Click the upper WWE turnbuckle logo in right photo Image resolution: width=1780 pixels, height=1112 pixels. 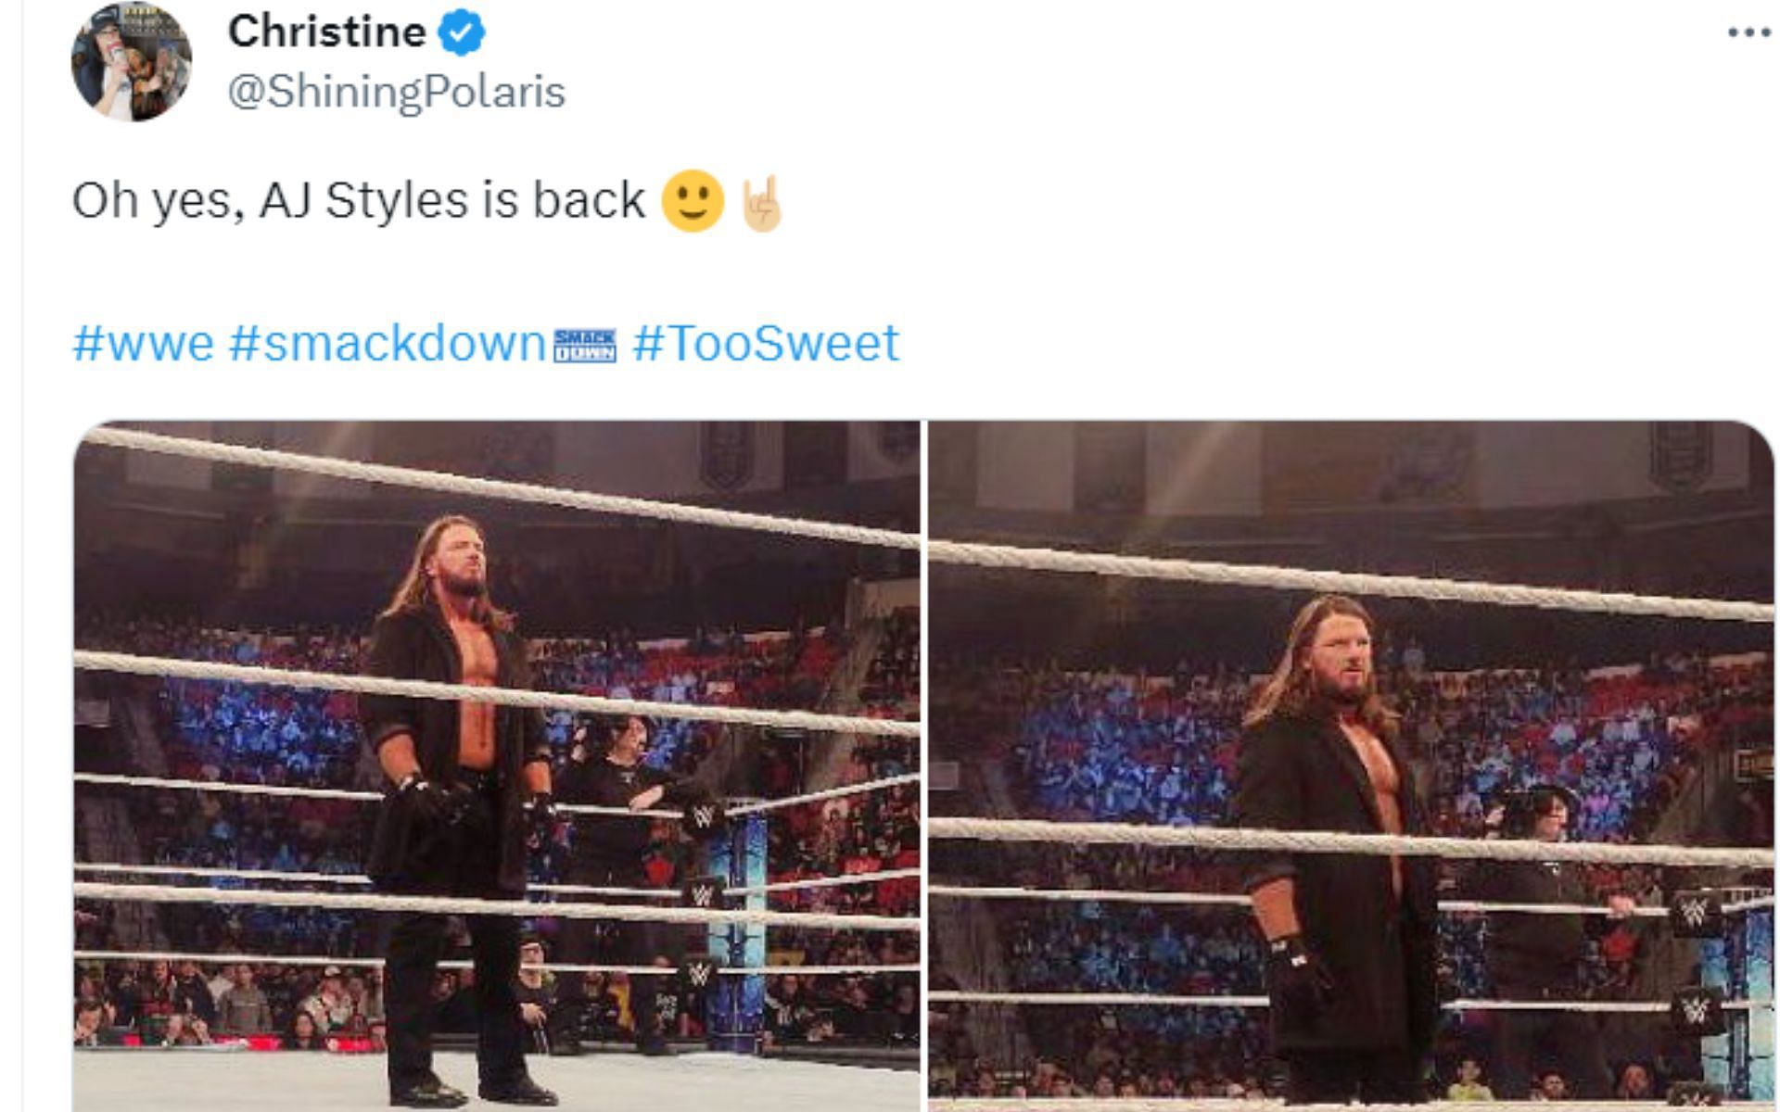coord(1694,913)
